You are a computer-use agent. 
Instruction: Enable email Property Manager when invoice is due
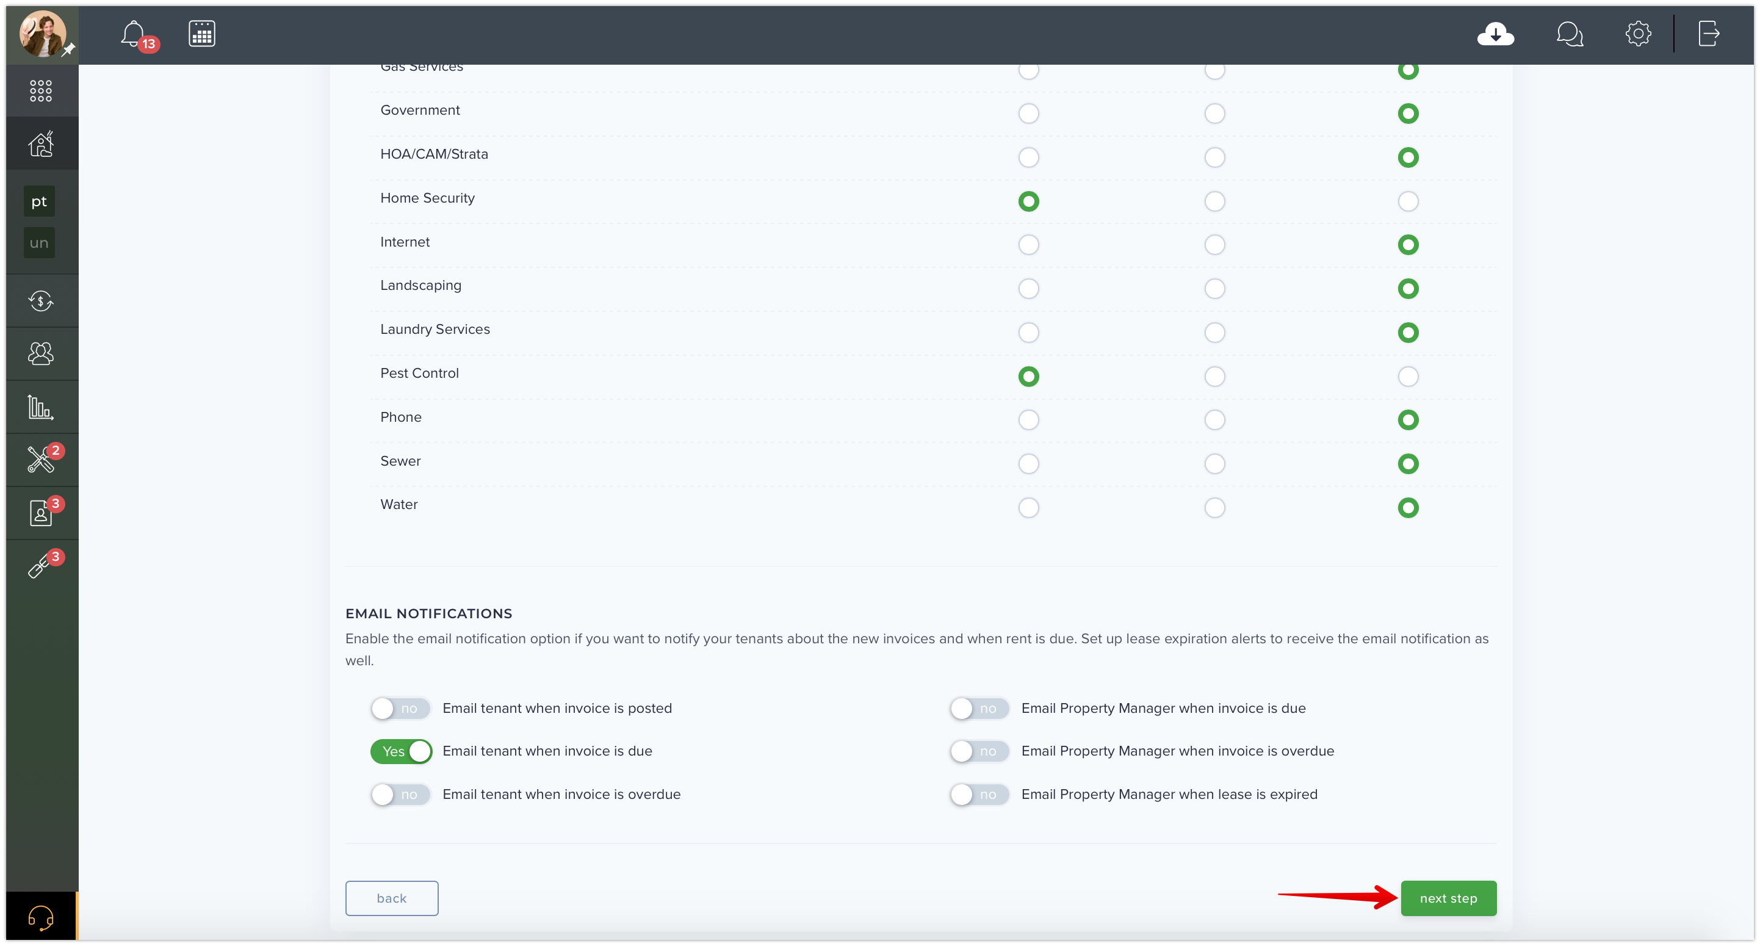coord(979,708)
